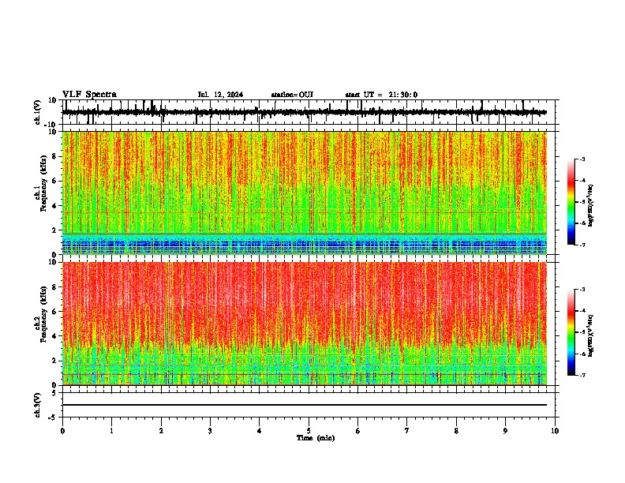
Task: Click the "station=OUI" header label
Action: (292, 95)
